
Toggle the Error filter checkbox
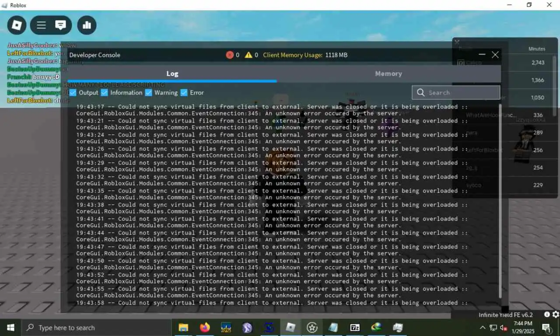pyautogui.click(x=184, y=93)
